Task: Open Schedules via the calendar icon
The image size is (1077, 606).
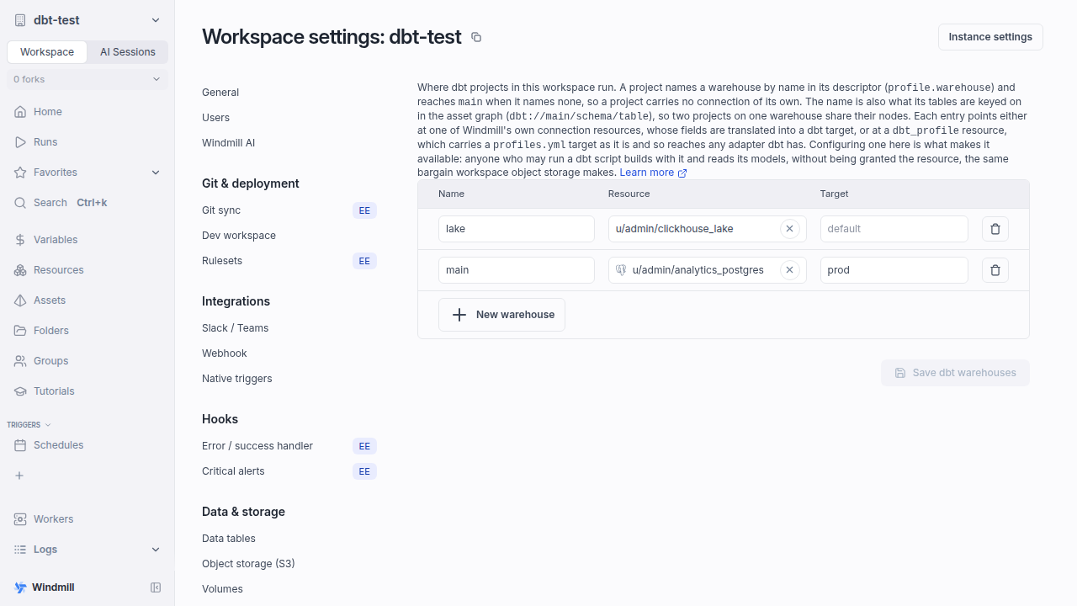Action: tap(20, 445)
